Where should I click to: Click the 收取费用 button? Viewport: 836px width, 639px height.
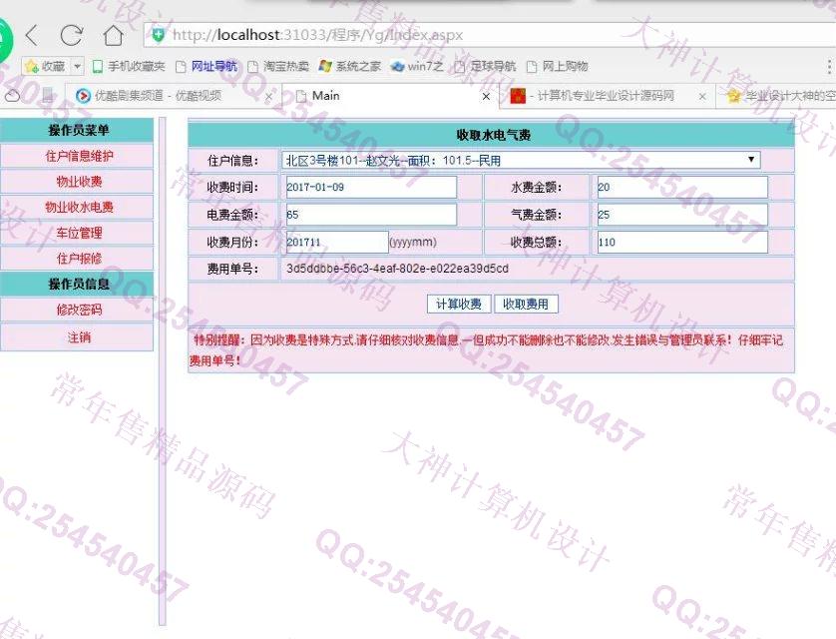click(526, 305)
